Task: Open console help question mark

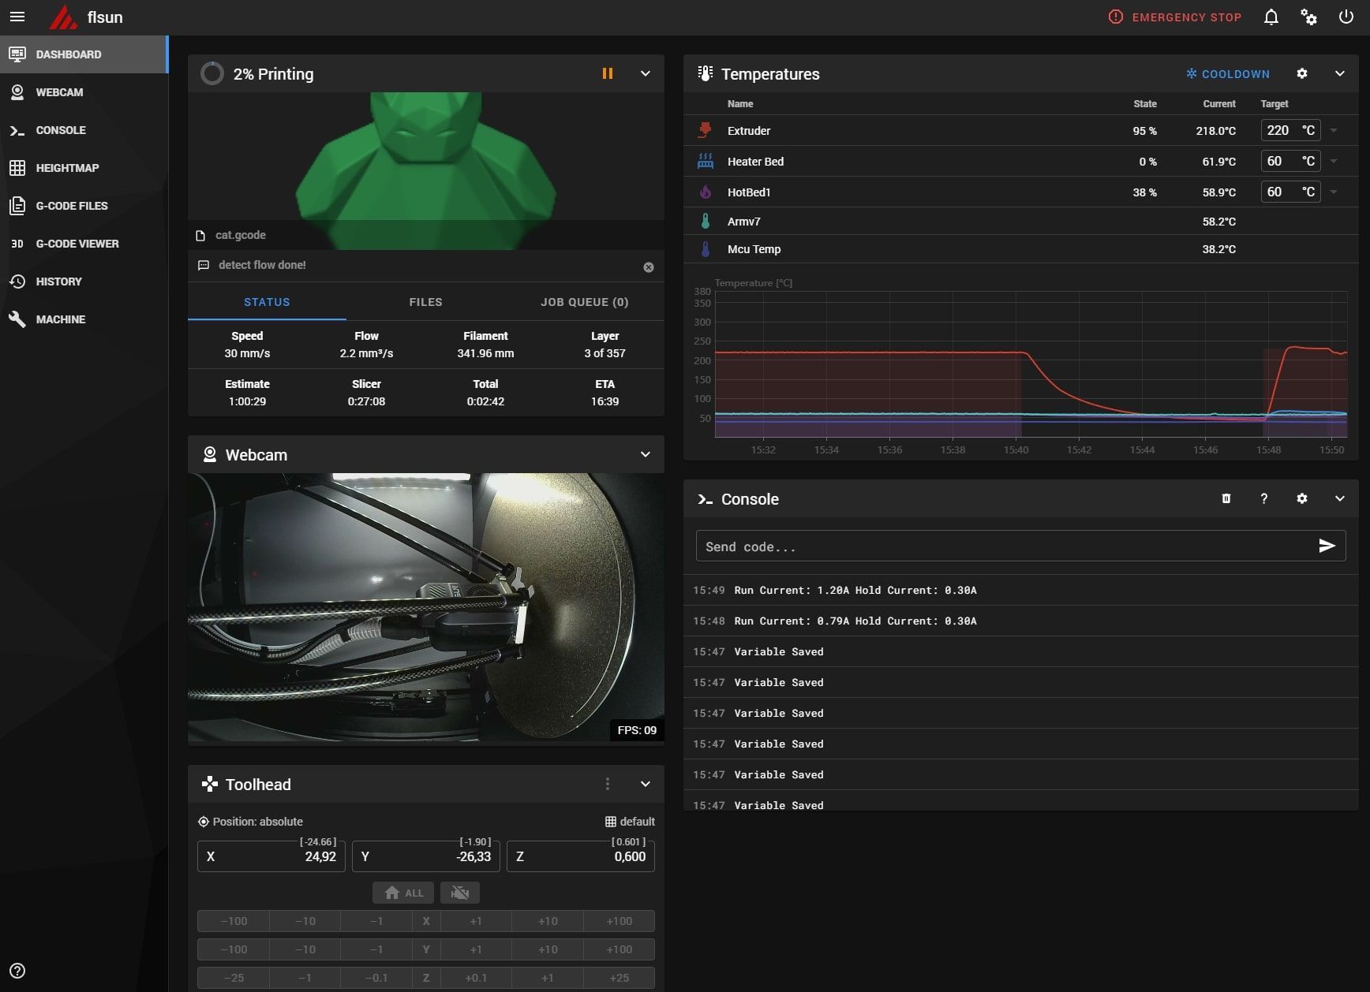Action: click(x=1263, y=498)
